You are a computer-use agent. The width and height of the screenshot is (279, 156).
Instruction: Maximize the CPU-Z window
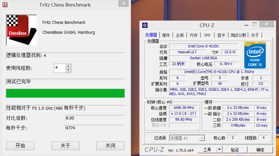click(x=255, y=24)
